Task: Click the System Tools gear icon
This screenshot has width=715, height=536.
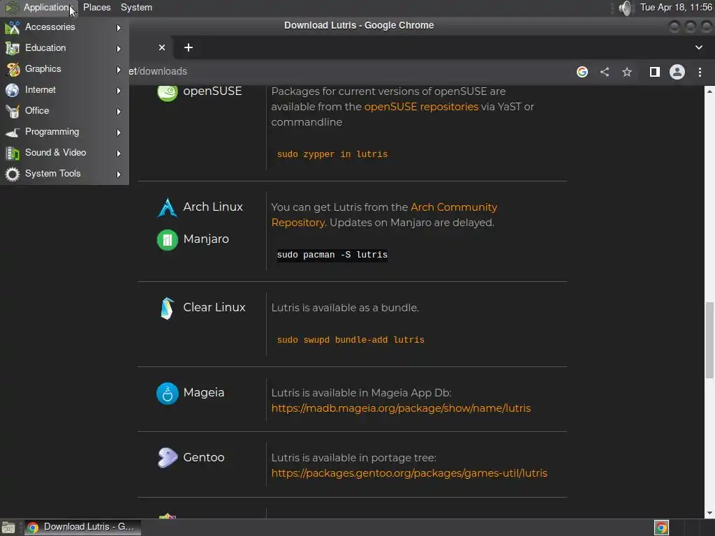Action: pyautogui.click(x=13, y=174)
